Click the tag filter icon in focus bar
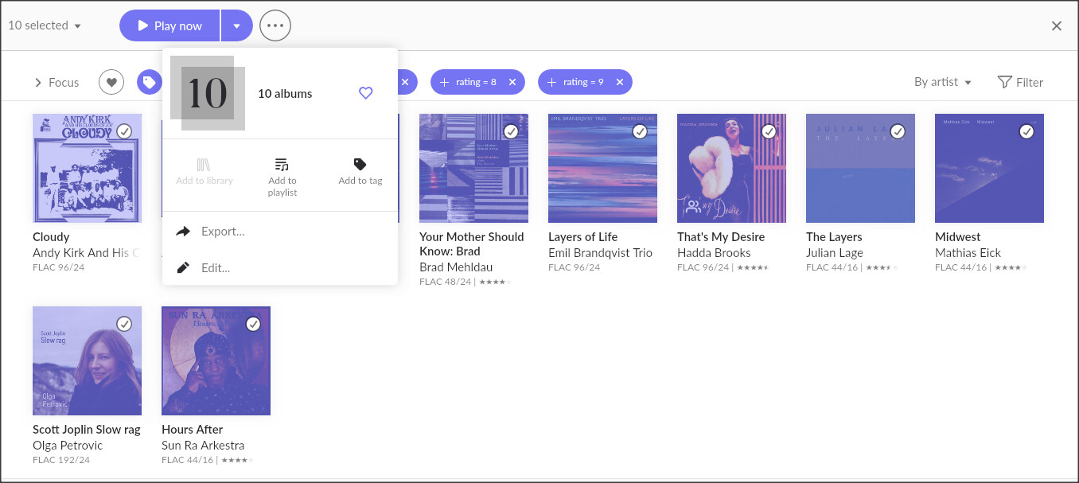Viewport: 1079px width, 483px height. [x=148, y=82]
